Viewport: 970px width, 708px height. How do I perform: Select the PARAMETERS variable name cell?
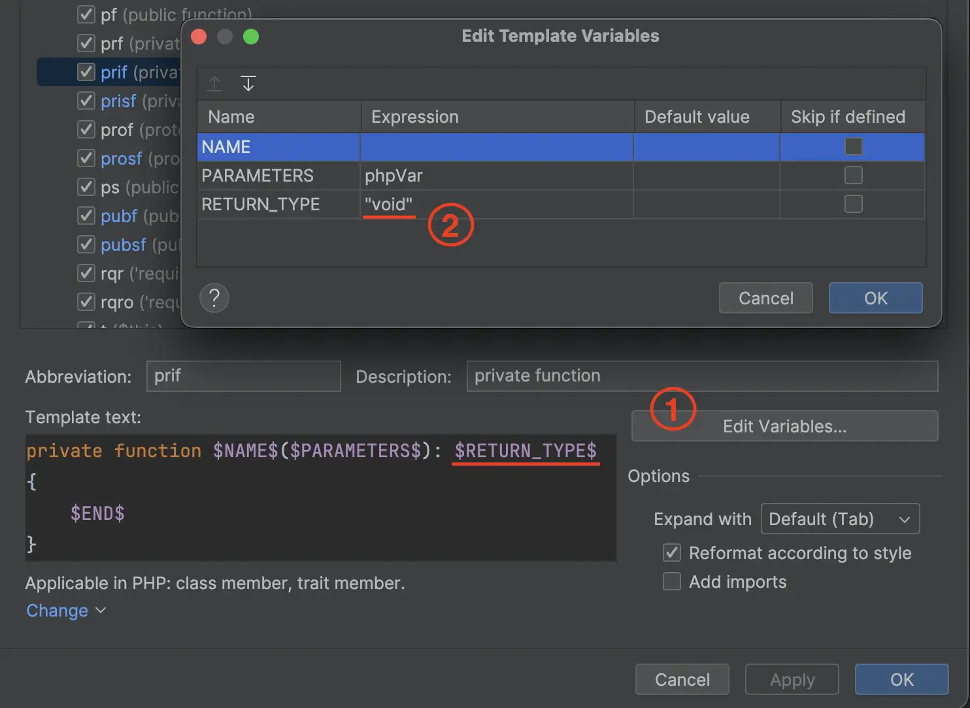(278, 175)
